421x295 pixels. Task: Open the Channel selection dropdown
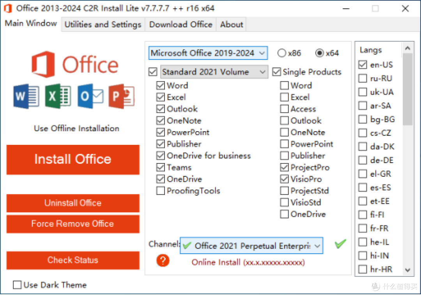coord(251,246)
